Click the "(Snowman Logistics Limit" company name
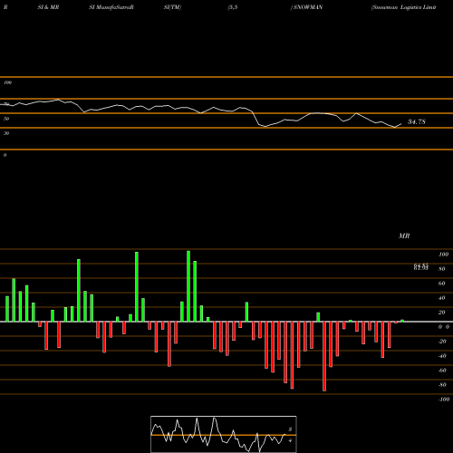This screenshot has height=453, width=453. [x=404, y=7]
